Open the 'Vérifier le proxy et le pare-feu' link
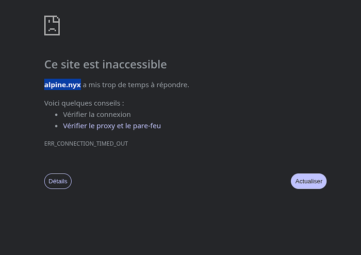This screenshot has height=255, width=361. (x=112, y=125)
